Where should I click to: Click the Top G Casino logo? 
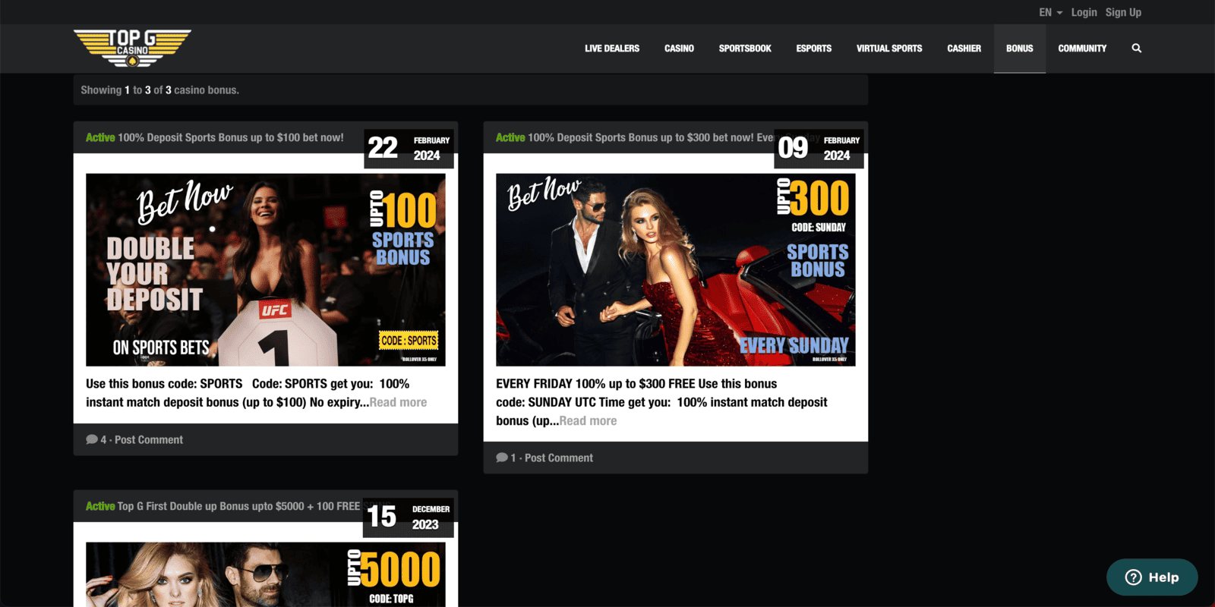click(x=132, y=48)
